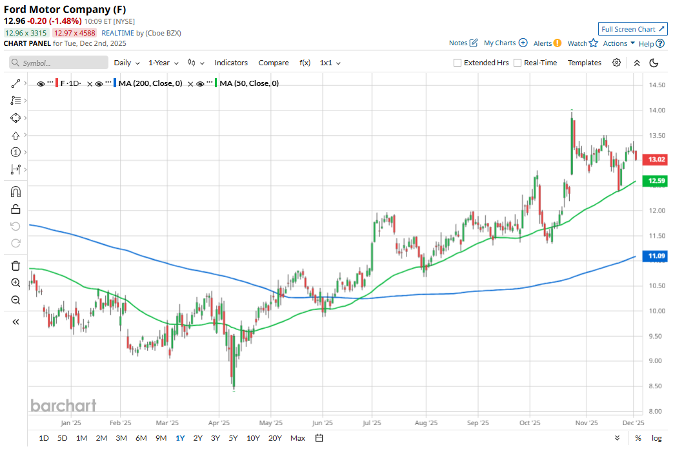Image resolution: width=673 pixels, height=451 pixels.
Task: Enable the Extended Hrs checkbox
Action: tap(457, 63)
